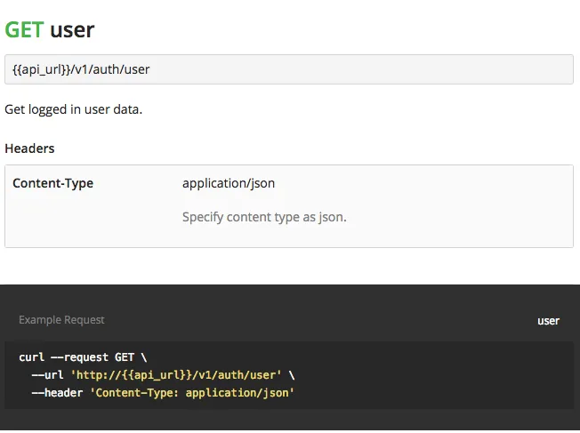Click the backslash after GET in the curl command

click(x=144, y=357)
